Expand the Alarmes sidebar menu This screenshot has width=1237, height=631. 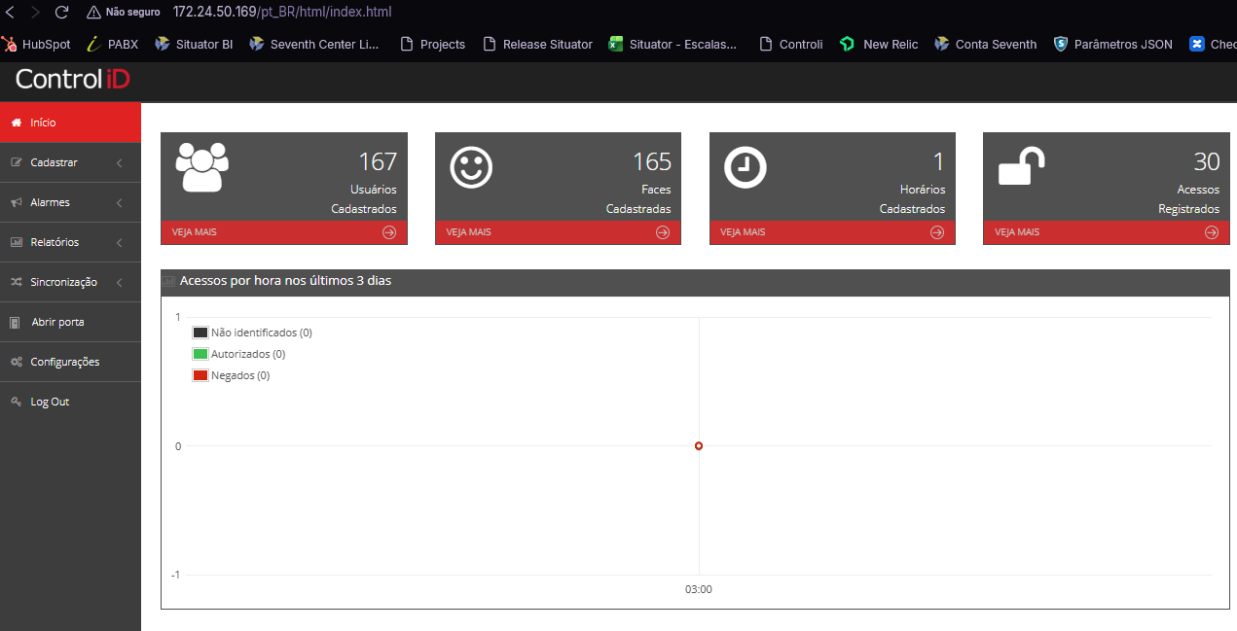(70, 202)
